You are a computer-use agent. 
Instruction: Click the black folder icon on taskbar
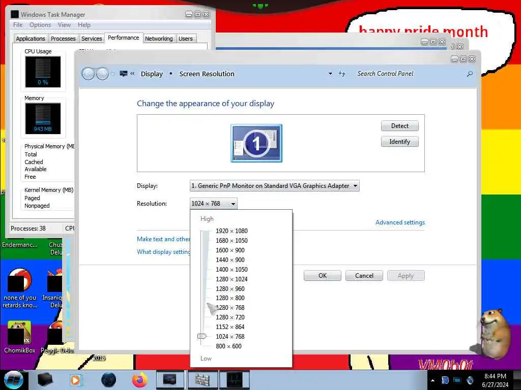(45, 380)
